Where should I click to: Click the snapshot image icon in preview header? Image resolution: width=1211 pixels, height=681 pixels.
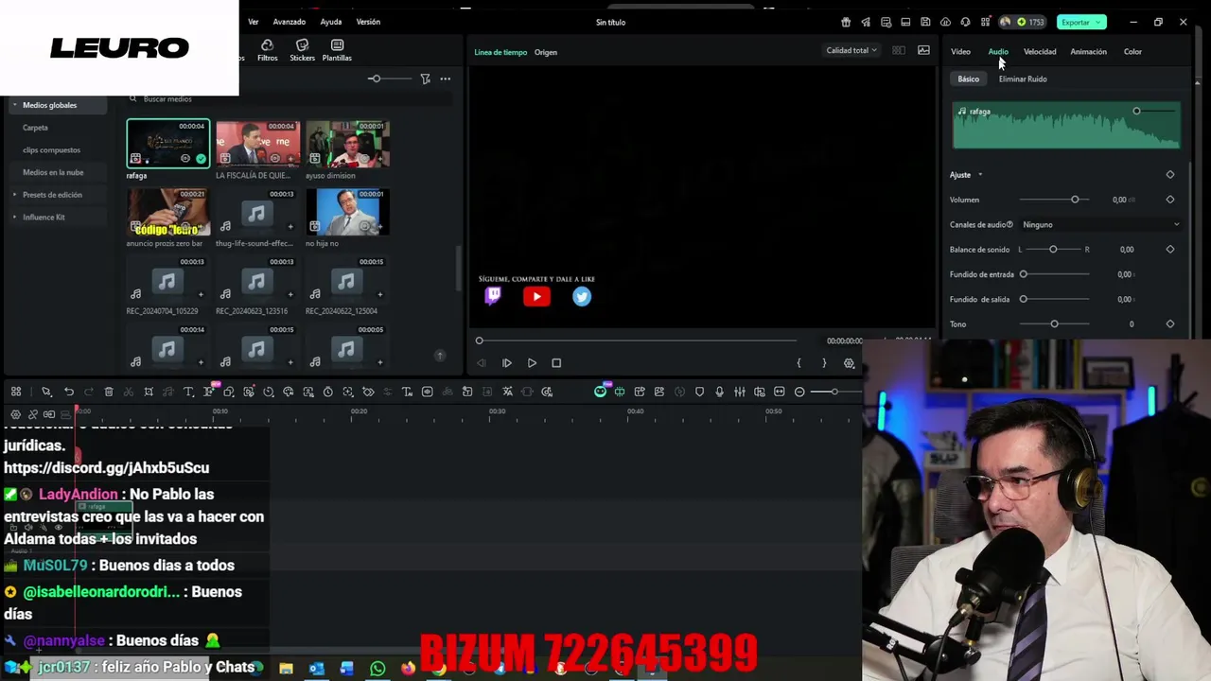pos(923,50)
